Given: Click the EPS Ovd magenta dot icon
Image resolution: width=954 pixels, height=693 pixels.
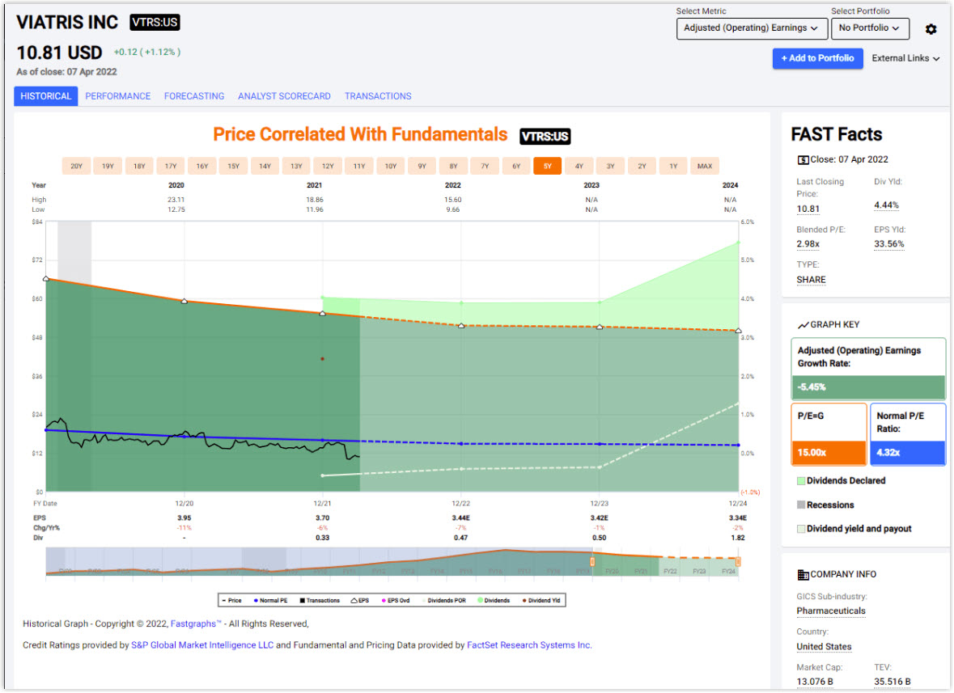Looking at the screenshot, I should point(384,600).
